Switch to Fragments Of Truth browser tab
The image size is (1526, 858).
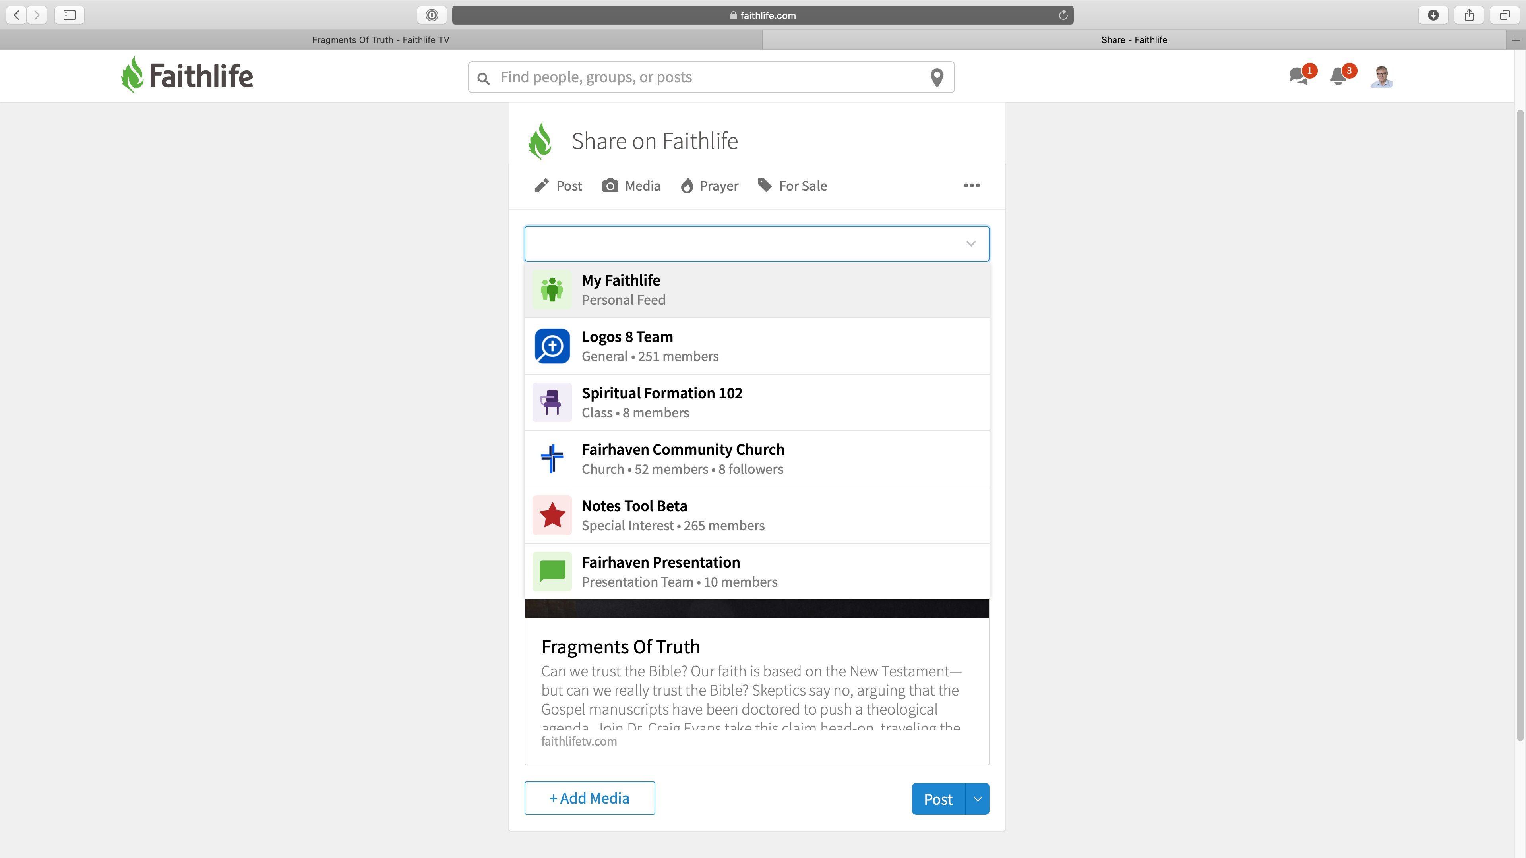pos(381,40)
